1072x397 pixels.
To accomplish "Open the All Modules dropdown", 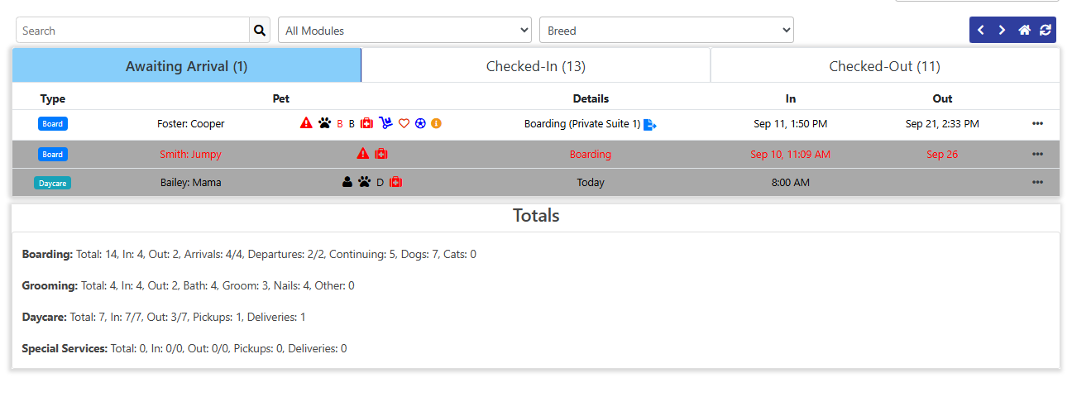I will click(404, 31).
